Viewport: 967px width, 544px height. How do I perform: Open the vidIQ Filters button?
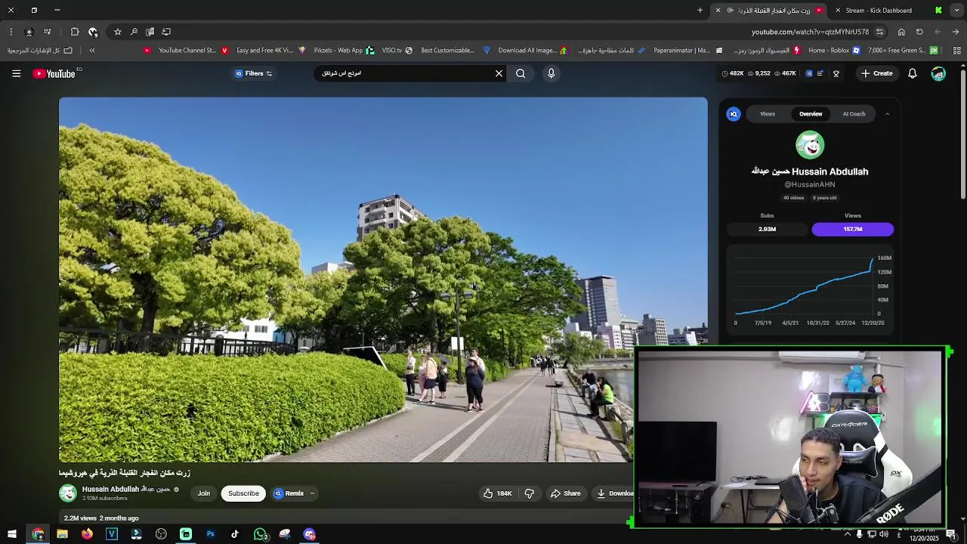[254, 73]
